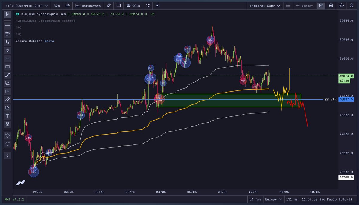
Task: Click the MMT v4.2.1 version label
Action: point(14,199)
